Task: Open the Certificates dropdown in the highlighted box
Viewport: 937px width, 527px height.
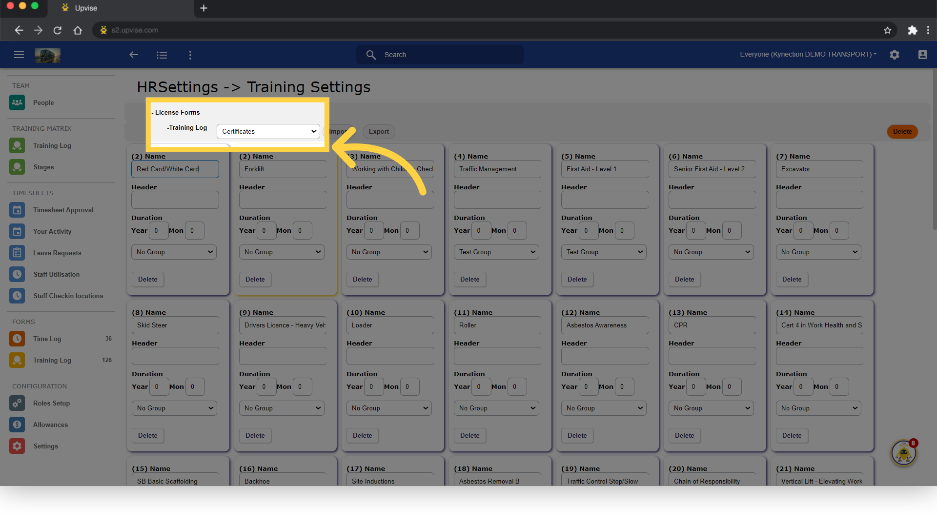Action: pos(267,131)
